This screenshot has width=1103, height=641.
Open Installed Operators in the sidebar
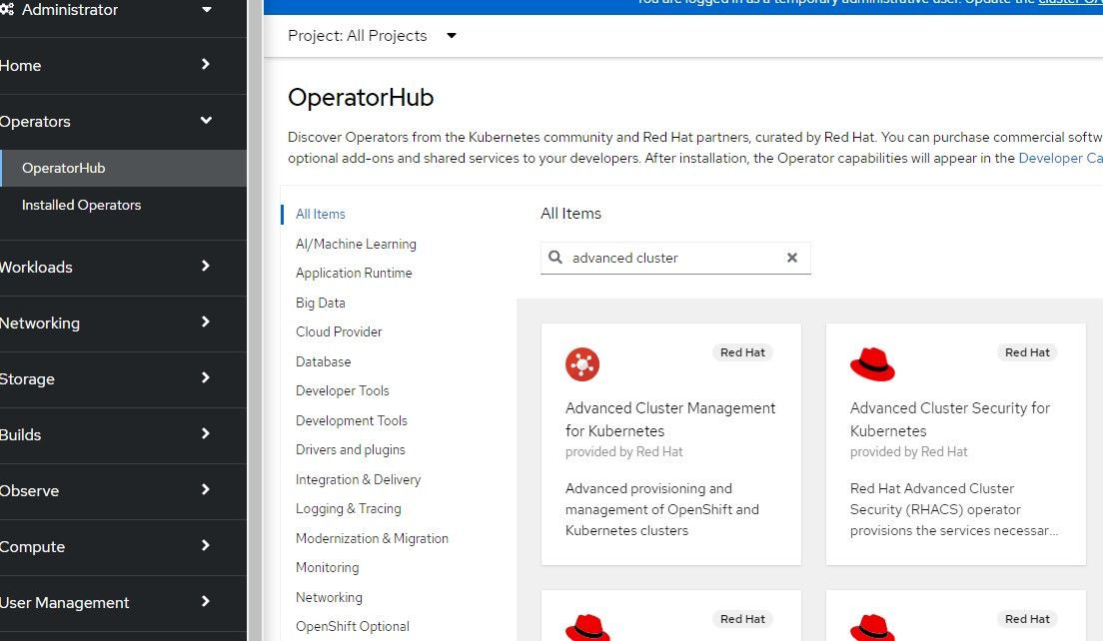123,205
